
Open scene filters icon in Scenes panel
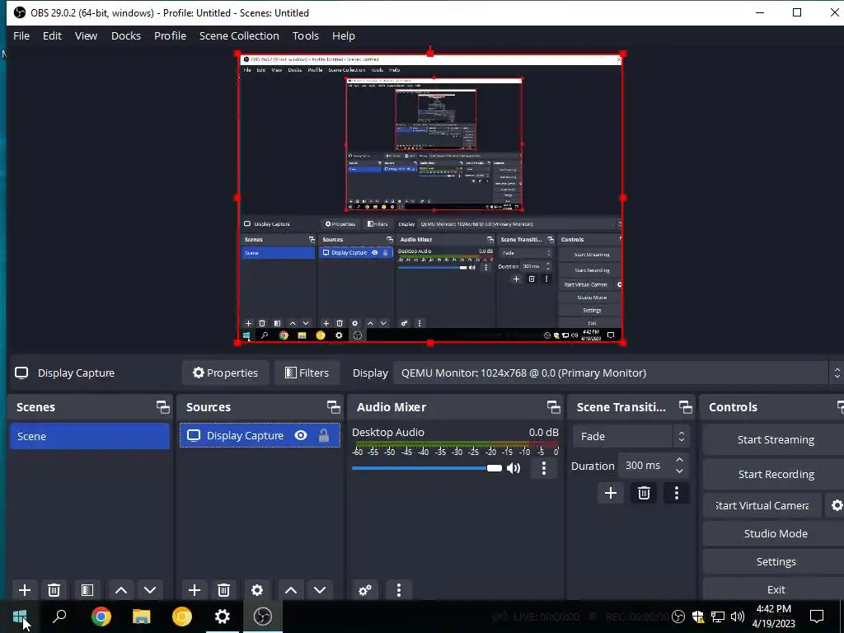(x=87, y=590)
